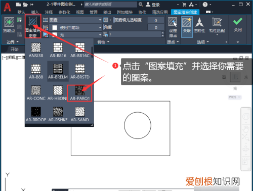Open the Default (默认) ribbon tab
Screen dimensions: 253x191
point(21,12)
